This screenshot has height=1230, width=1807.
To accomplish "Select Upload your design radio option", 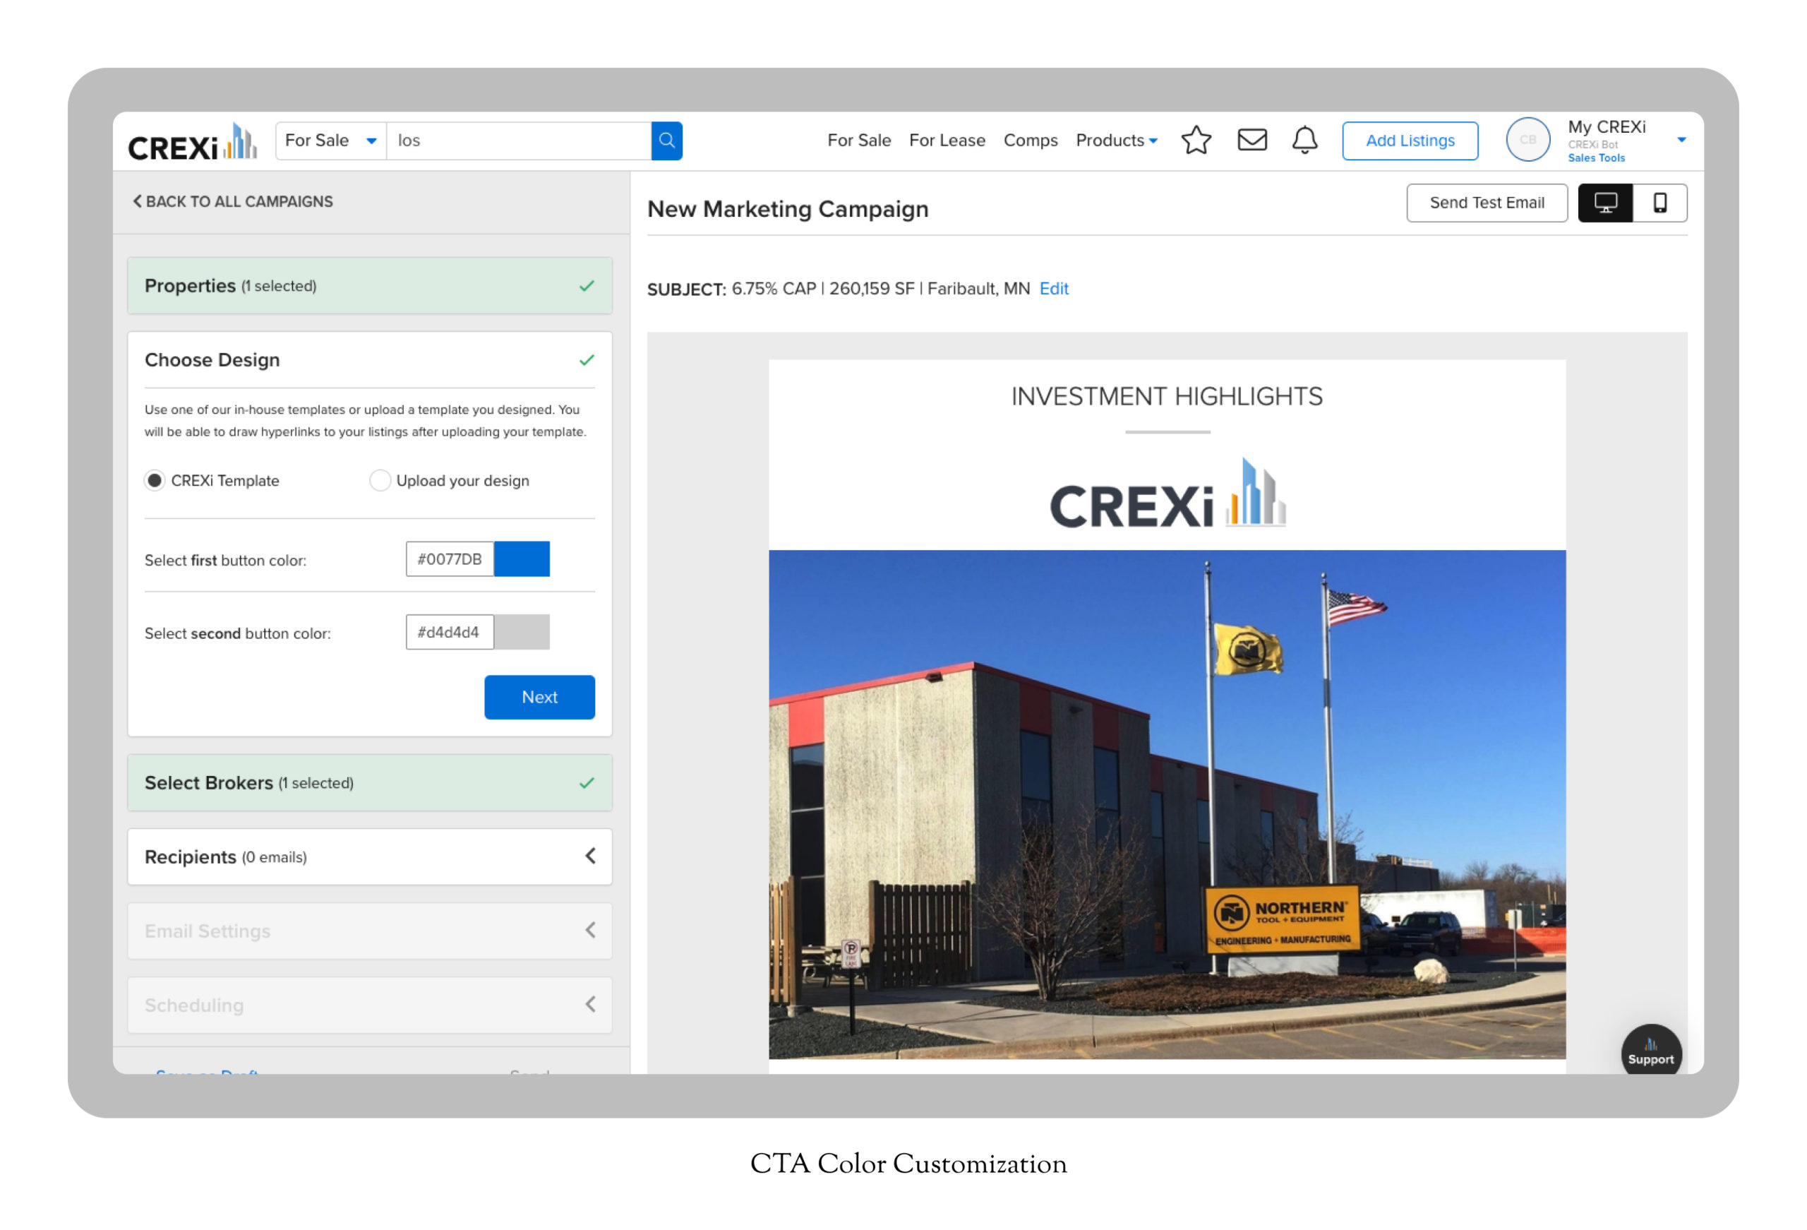I will pos(380,481).
